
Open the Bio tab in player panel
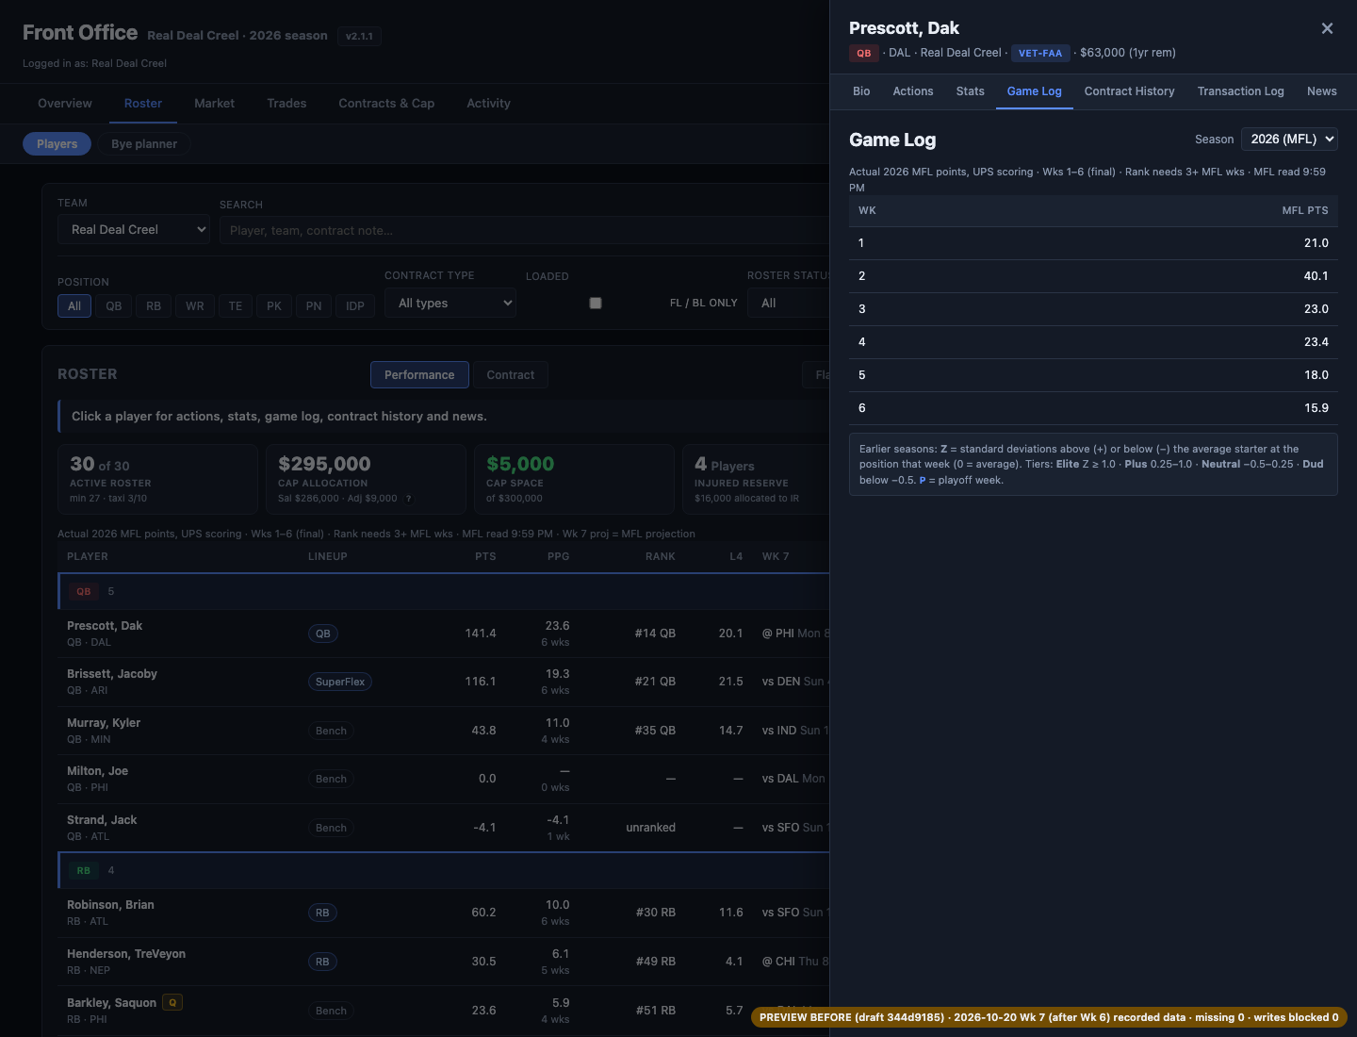tap(861, 91)
